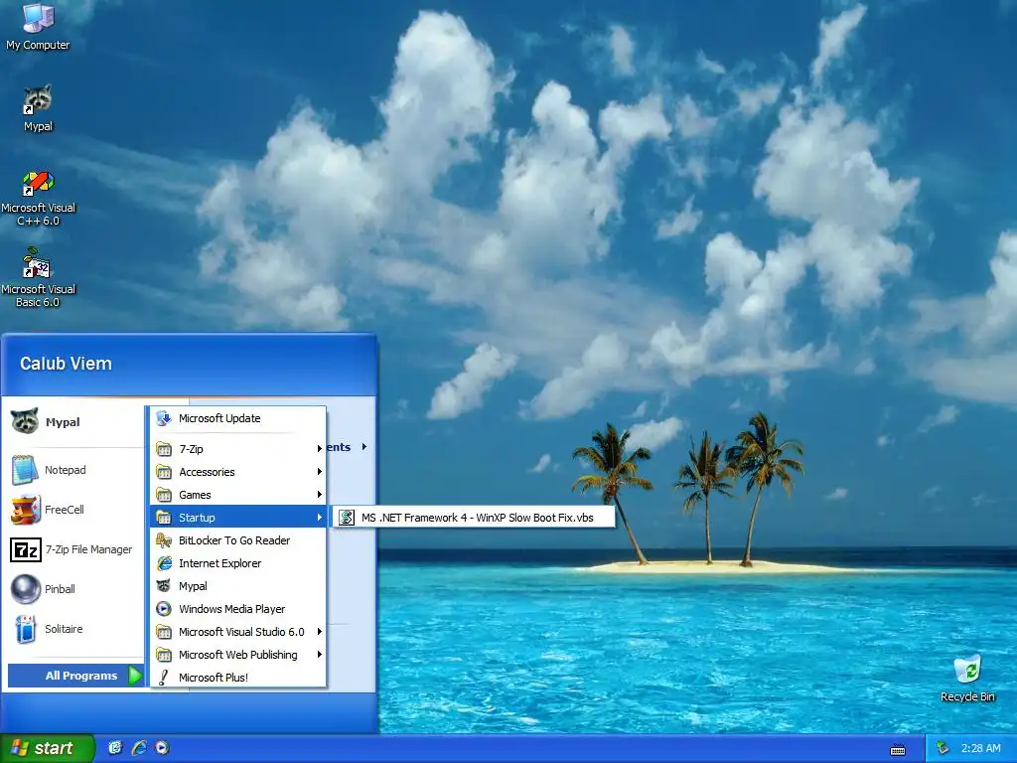Viewport: 1017px width, 763px height.
Task: Expand Microsoft Web Publishing folder
Action: click(x=238, y=655)
